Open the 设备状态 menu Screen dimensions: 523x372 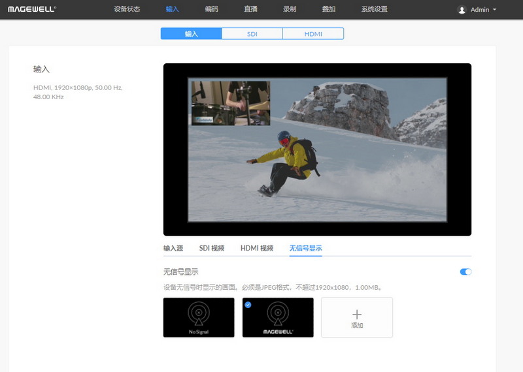pyautogui.click(x=127, y=10)
